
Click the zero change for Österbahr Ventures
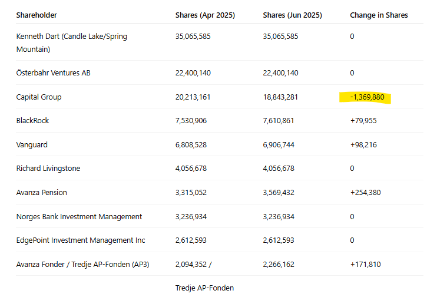coord(352,73)
